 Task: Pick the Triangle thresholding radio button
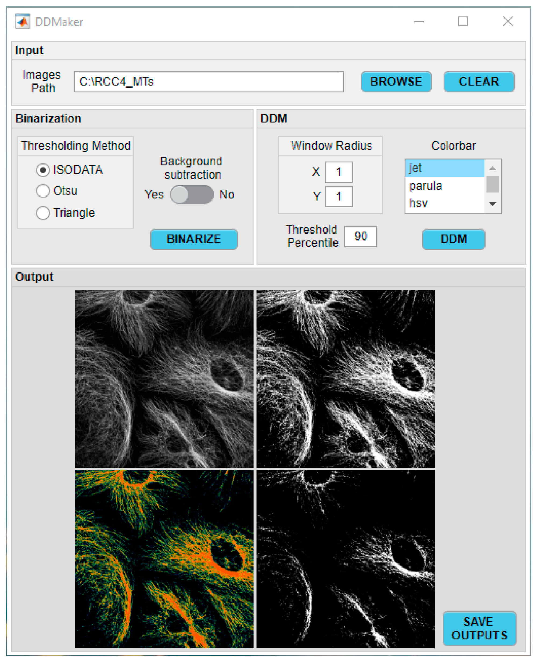point(43,213)
